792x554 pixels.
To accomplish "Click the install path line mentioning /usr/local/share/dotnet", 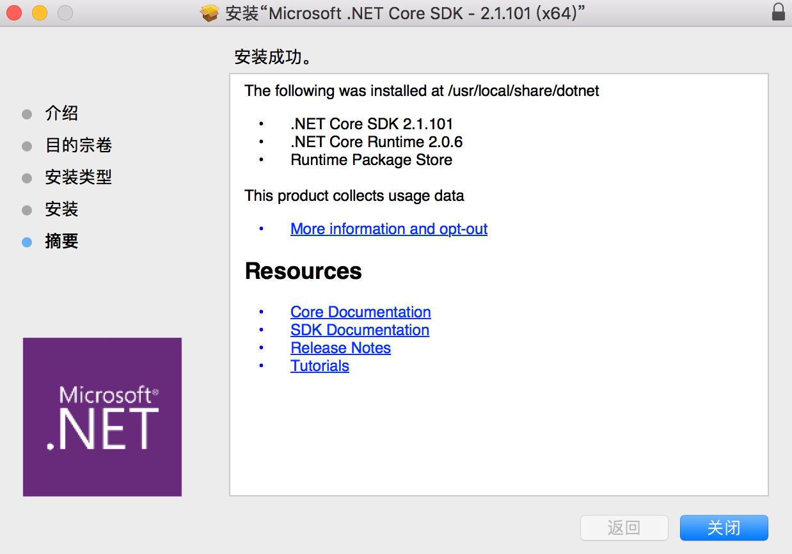I will pos(422,91).
